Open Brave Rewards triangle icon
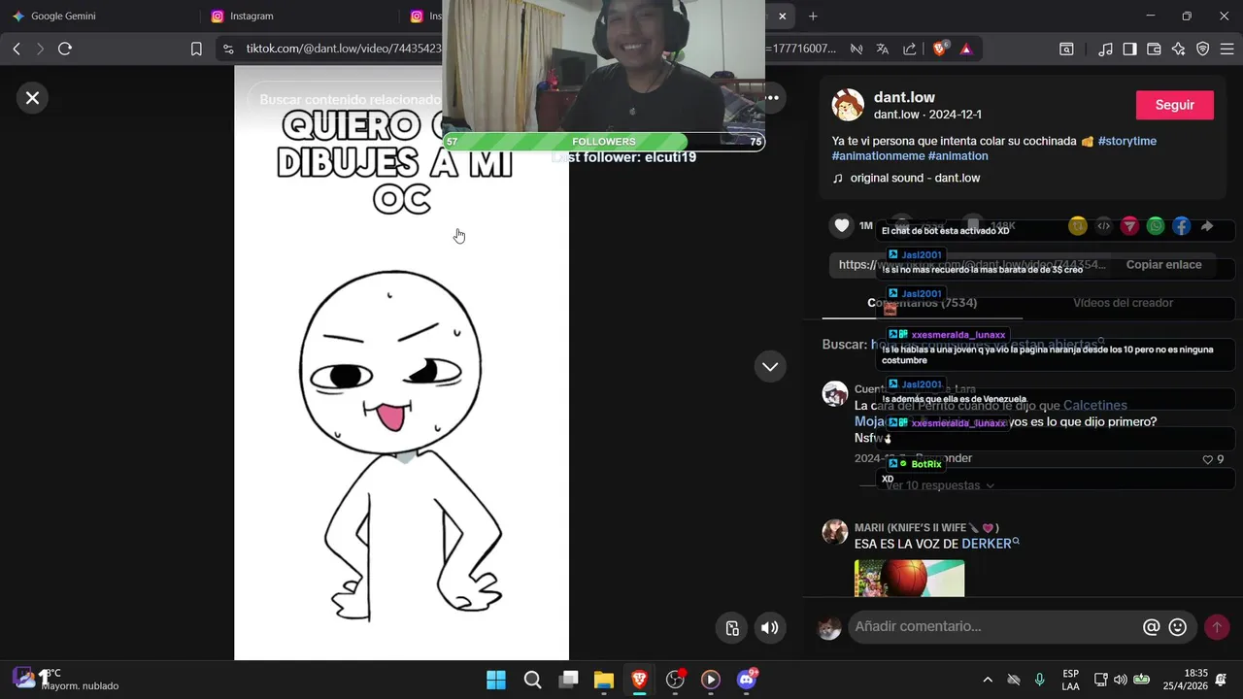This screenshot has width=1243, height=699. 966,49
